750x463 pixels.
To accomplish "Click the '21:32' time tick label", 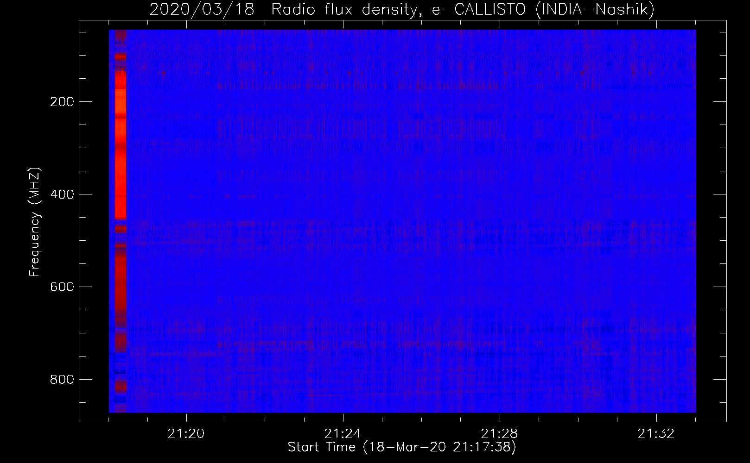I will coord(656,434).
